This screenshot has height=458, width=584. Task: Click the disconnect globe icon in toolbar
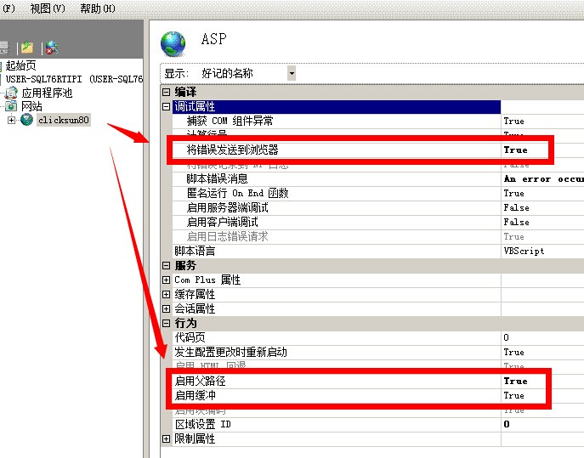click(51, 48)
